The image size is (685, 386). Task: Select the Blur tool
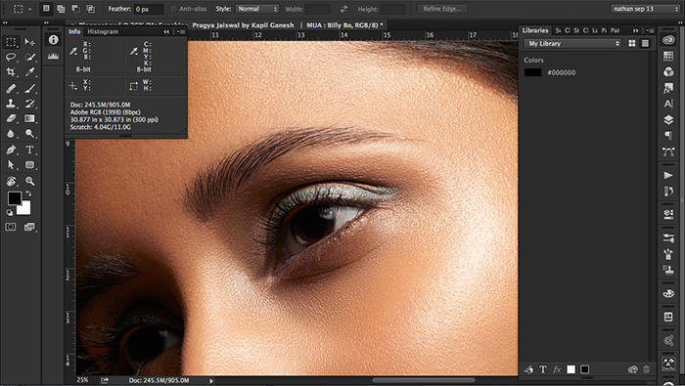coord(11,134)
